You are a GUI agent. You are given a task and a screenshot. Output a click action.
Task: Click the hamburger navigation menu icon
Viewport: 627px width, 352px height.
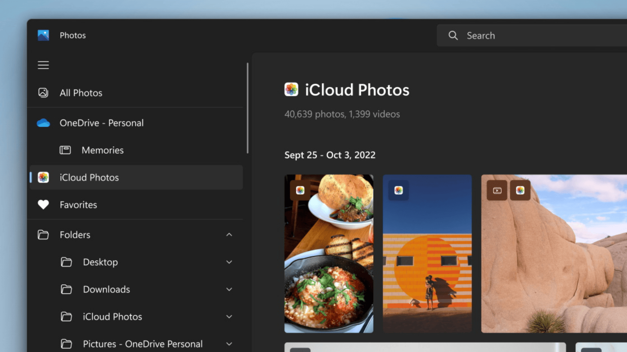(43, 65)
